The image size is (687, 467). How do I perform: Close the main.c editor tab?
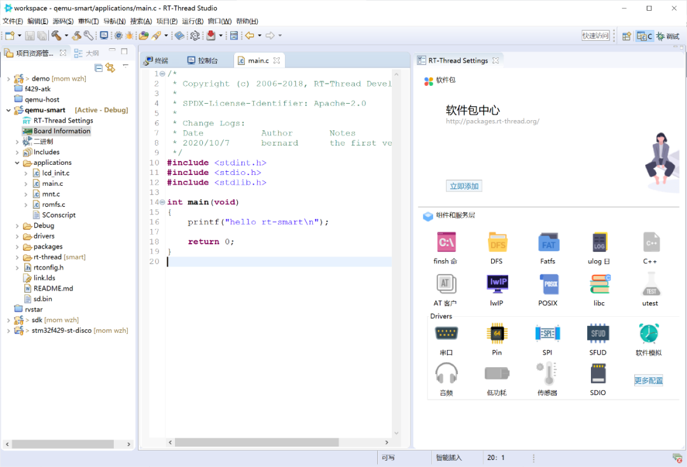tap(277, 60)
